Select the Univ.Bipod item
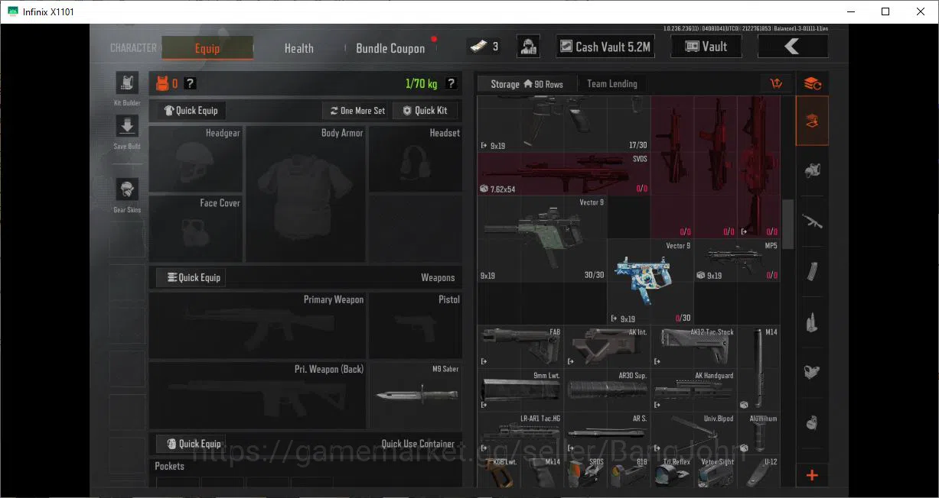The image size is (939, 498). pyautogui.click(x=694, y=433)
